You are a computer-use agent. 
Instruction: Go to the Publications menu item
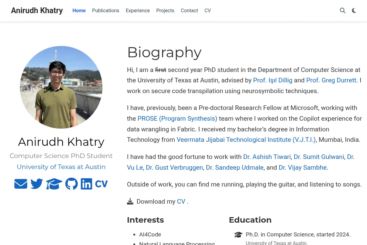[106, 11]
